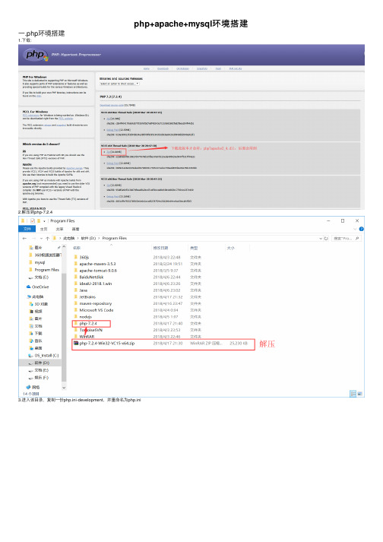Click the navigation pane scroll-down arrow

[64, 388]
